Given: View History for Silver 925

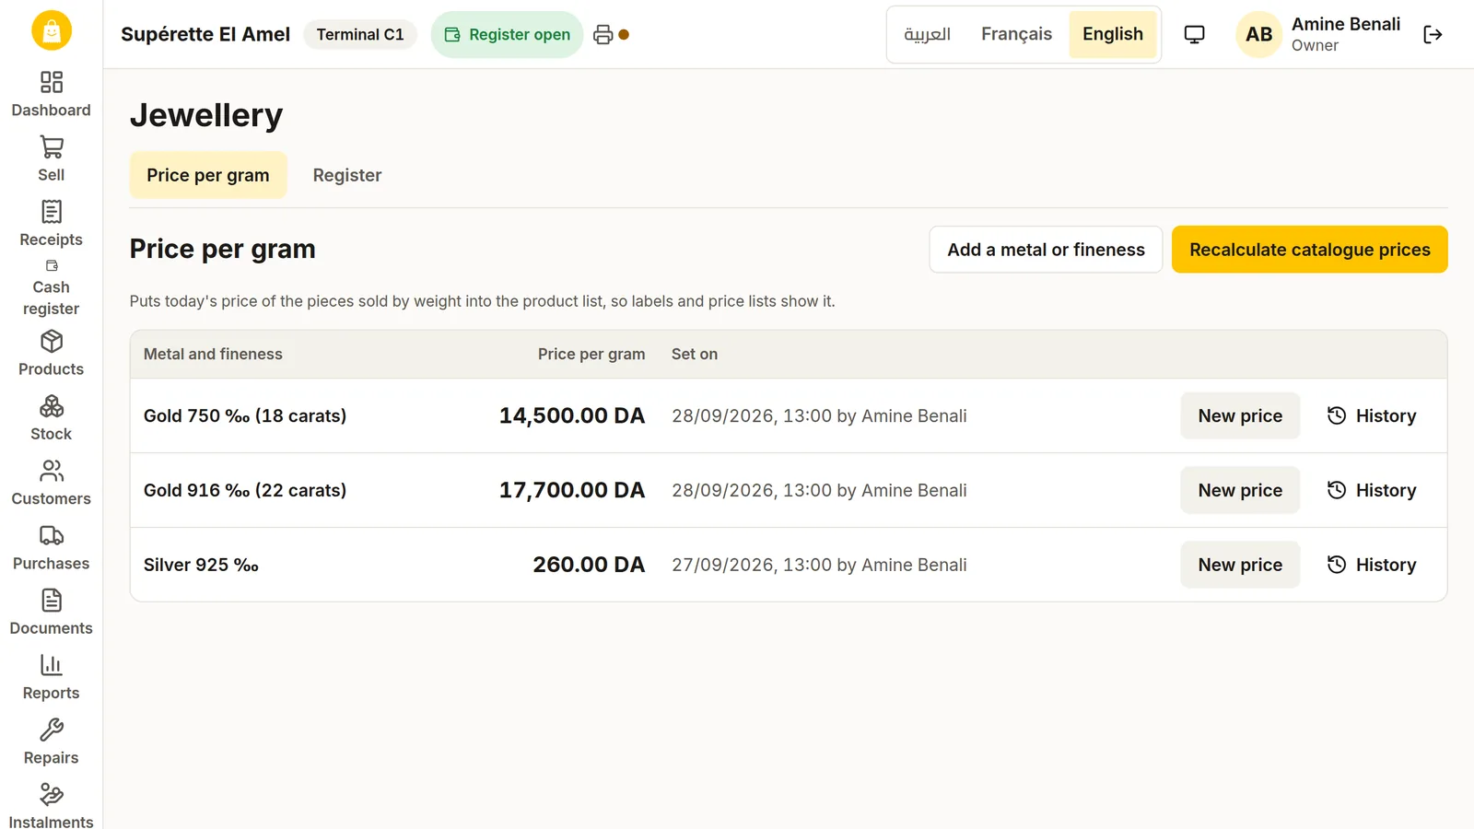Looking at the screenshot, I should coord(1371,565).
